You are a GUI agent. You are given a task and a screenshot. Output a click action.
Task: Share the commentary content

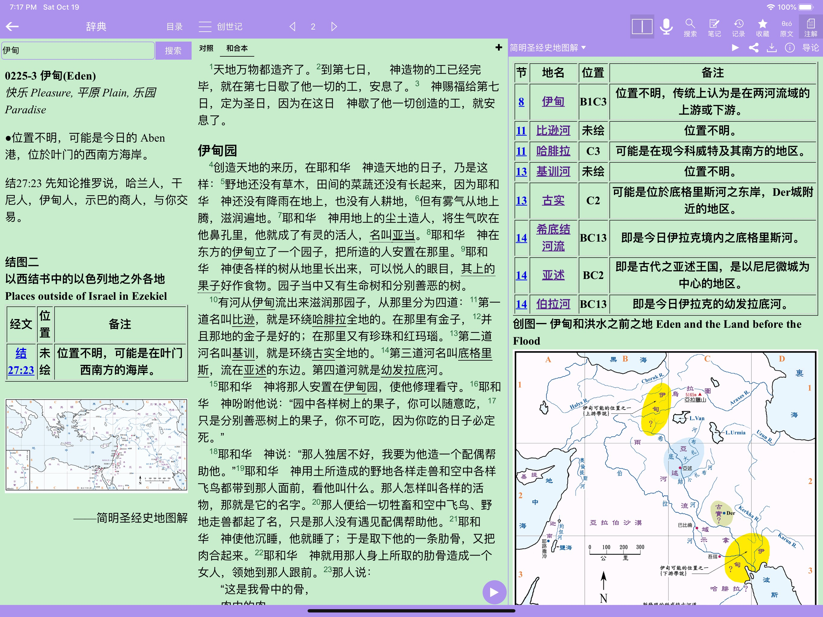[753, 48]
